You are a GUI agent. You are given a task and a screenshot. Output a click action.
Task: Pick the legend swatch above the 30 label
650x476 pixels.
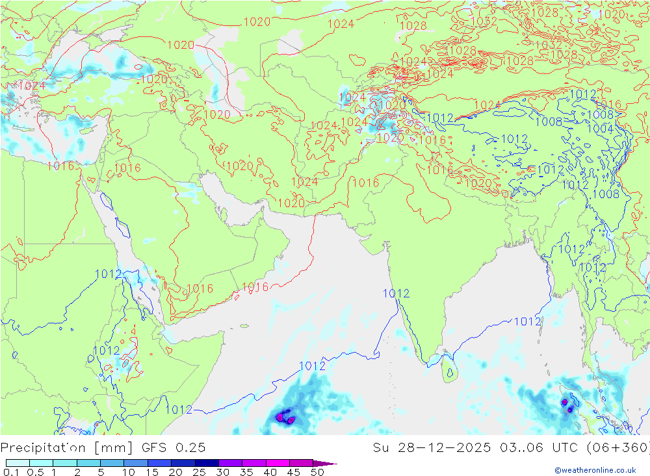click(x=230, y=463)
